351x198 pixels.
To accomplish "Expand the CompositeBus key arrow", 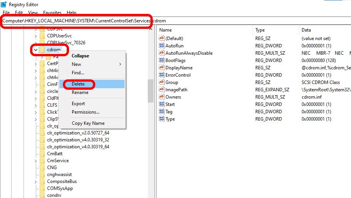I will click(x=35, y=181).
